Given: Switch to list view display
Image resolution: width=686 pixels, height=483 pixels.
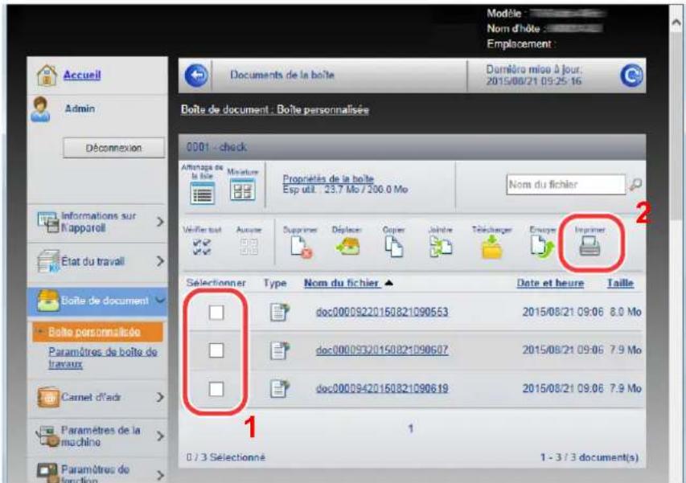Looking at the screenshot, I should 202,193.
